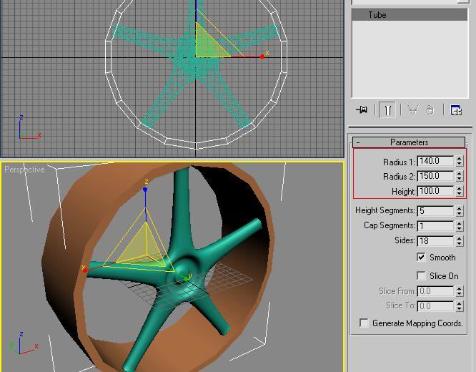Screen dimensions: 476x372
Task: Click the Radius 1 spinner arrows
Action: [x=459, y=162]
